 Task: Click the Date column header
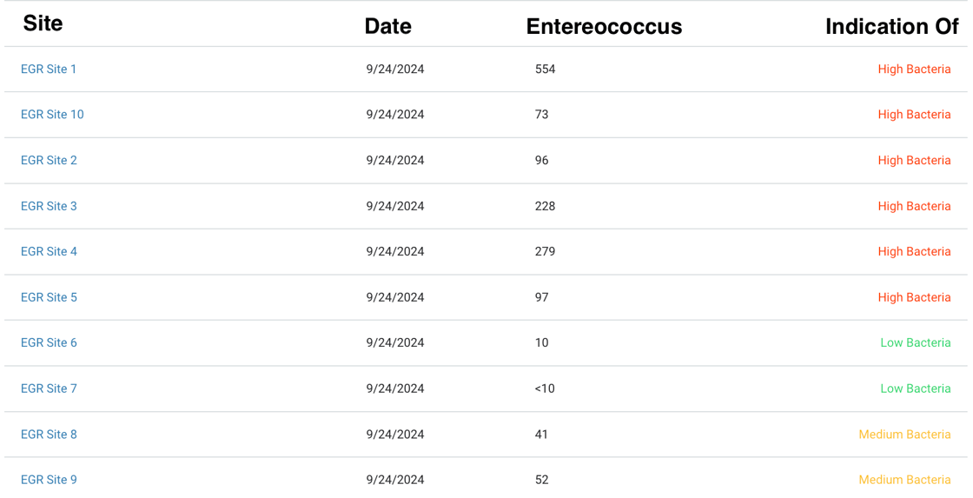[x=387, y=27]
